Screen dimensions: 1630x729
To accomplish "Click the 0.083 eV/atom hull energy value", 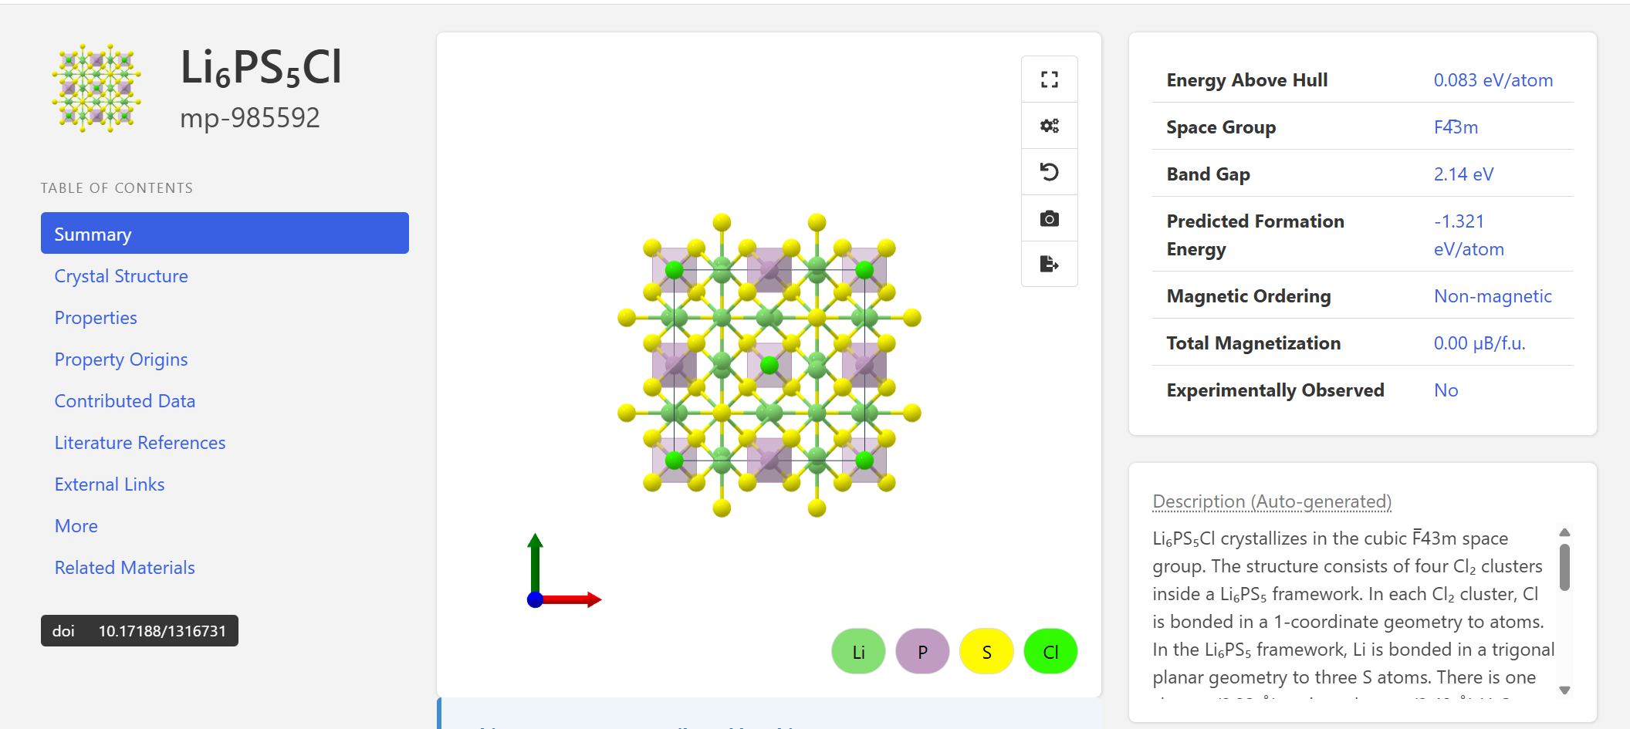I will tap(1493, 80).
